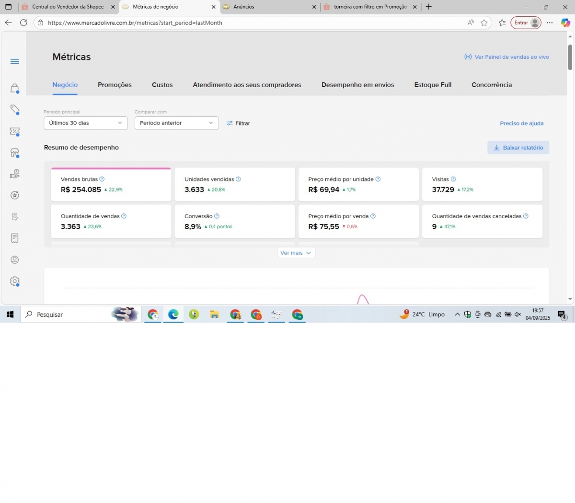This screenshot has height=503, width=575.
Task: Expand Ver mais to show more metrics
Action: tap(296, 253)
